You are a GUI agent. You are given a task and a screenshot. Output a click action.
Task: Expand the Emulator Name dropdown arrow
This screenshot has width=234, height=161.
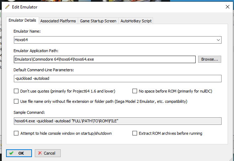point(218,40)
